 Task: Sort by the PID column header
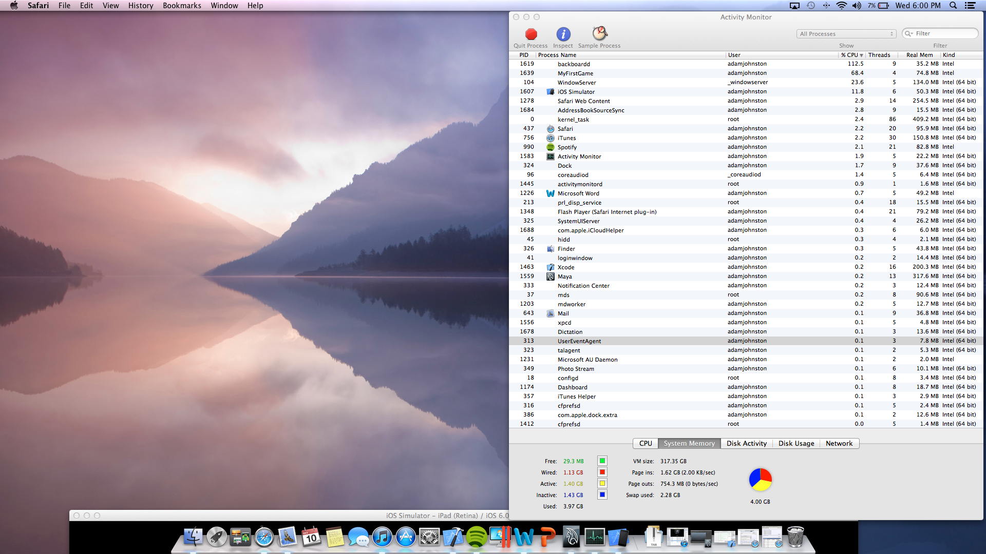[x=523, y=55]
